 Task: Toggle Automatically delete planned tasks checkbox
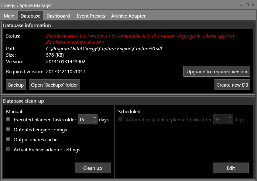pos(121,120)
